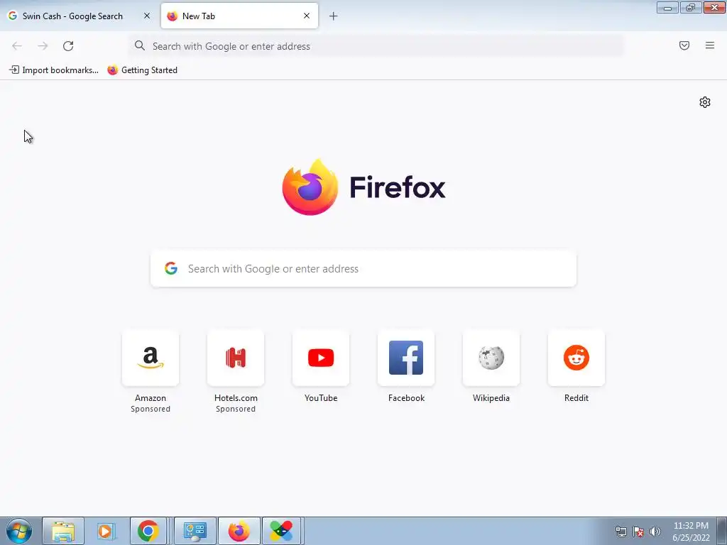Click the reload page button

coord(68,46)
